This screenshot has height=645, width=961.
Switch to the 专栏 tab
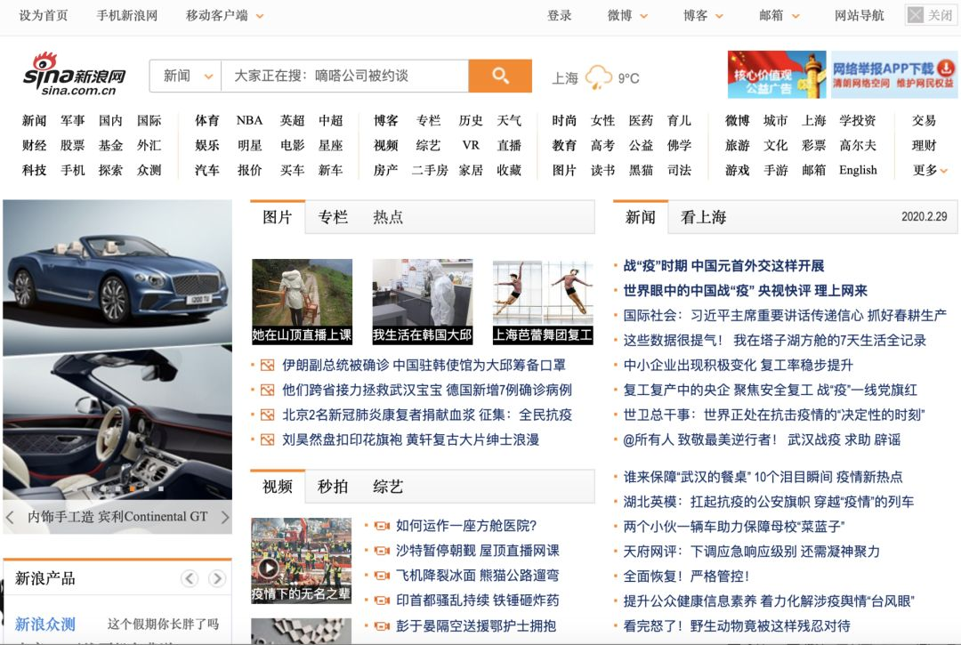click(x=333, y=217)
